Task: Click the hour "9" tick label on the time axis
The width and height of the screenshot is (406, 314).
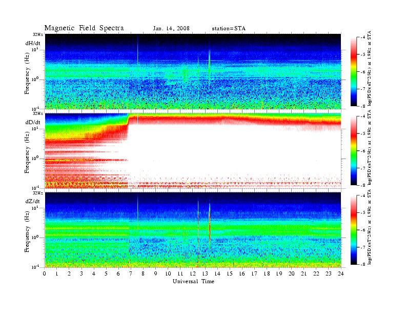Action: click(156, 274)
